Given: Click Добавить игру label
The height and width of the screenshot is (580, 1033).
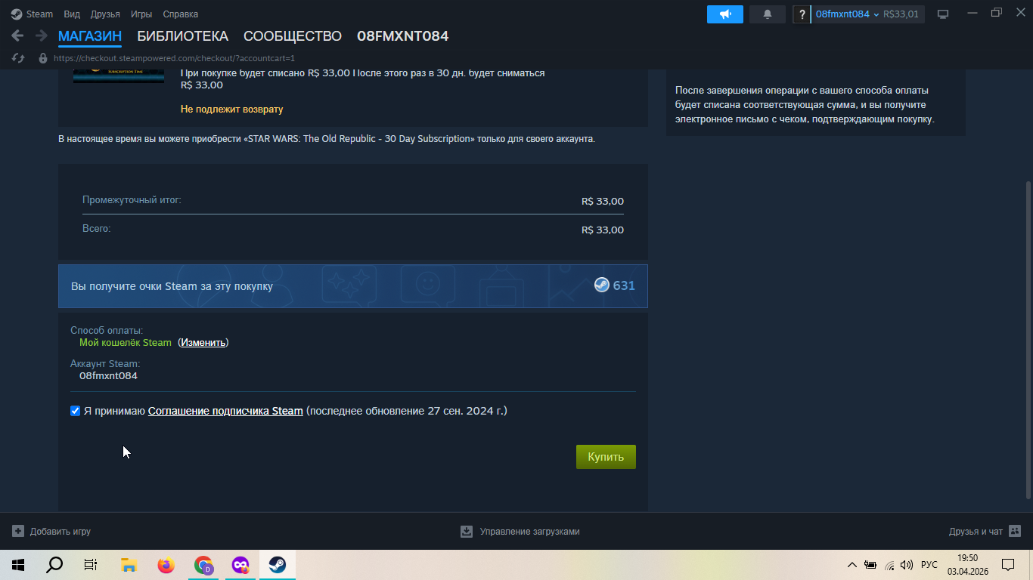Looking at the screenshot, I should [x=60, y=532].
